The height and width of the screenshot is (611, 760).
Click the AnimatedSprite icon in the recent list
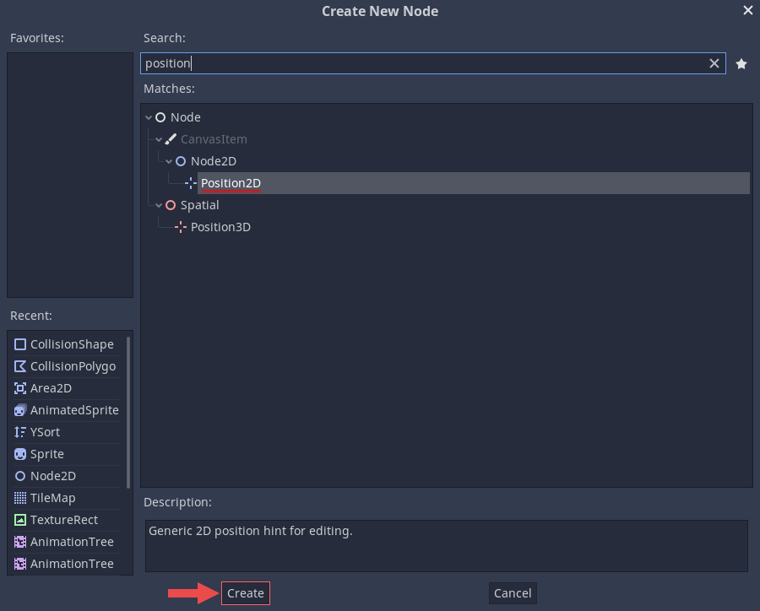click(20, 410)
